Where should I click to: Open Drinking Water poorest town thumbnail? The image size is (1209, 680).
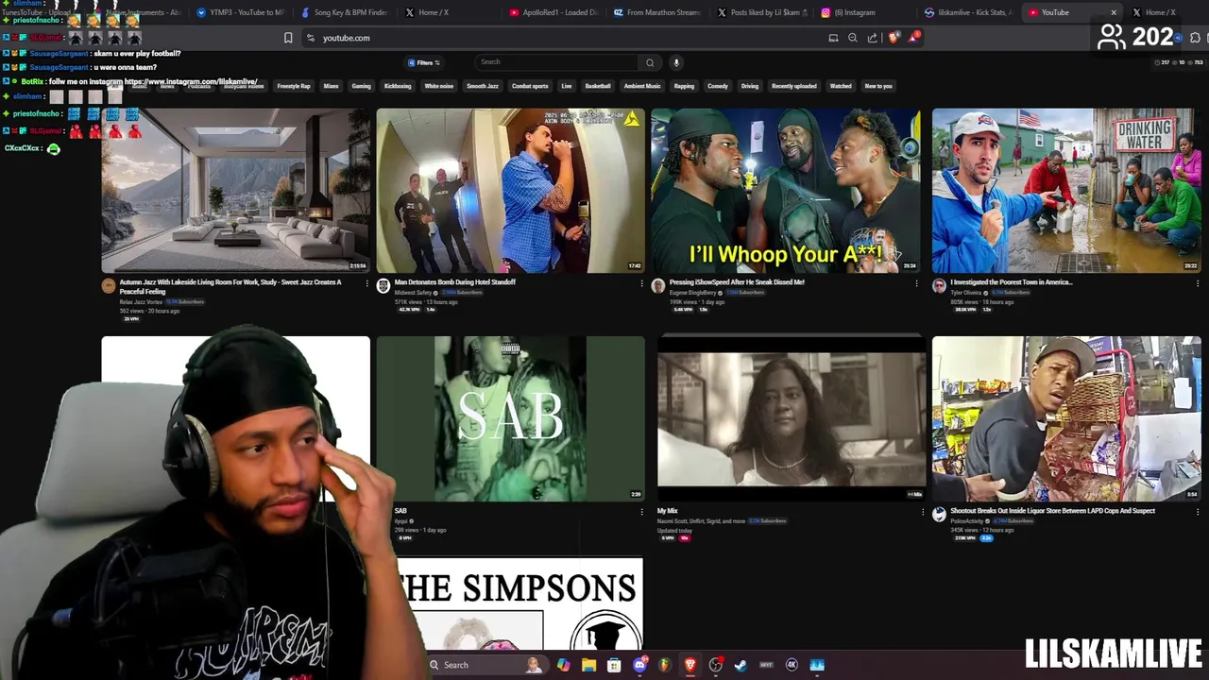point(1066,191)
